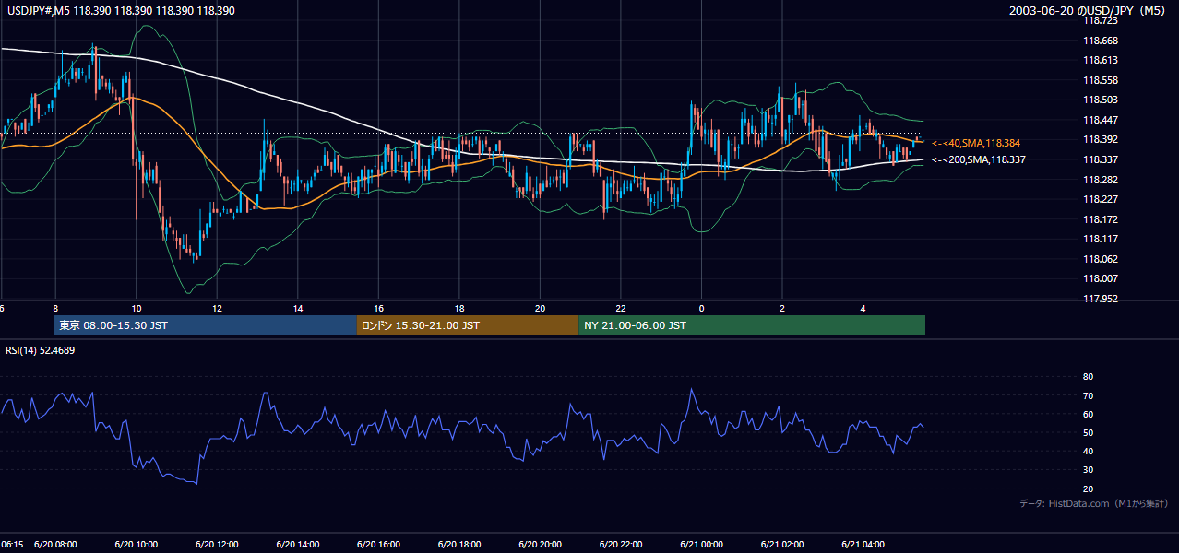Click RSI scale level 80

(1088, 377)
